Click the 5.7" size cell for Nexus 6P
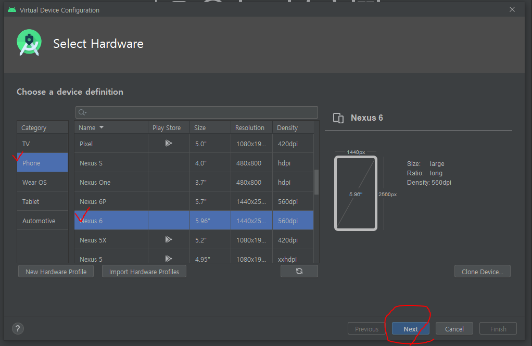This screenshot has height=346, width=532. point(210,201)
